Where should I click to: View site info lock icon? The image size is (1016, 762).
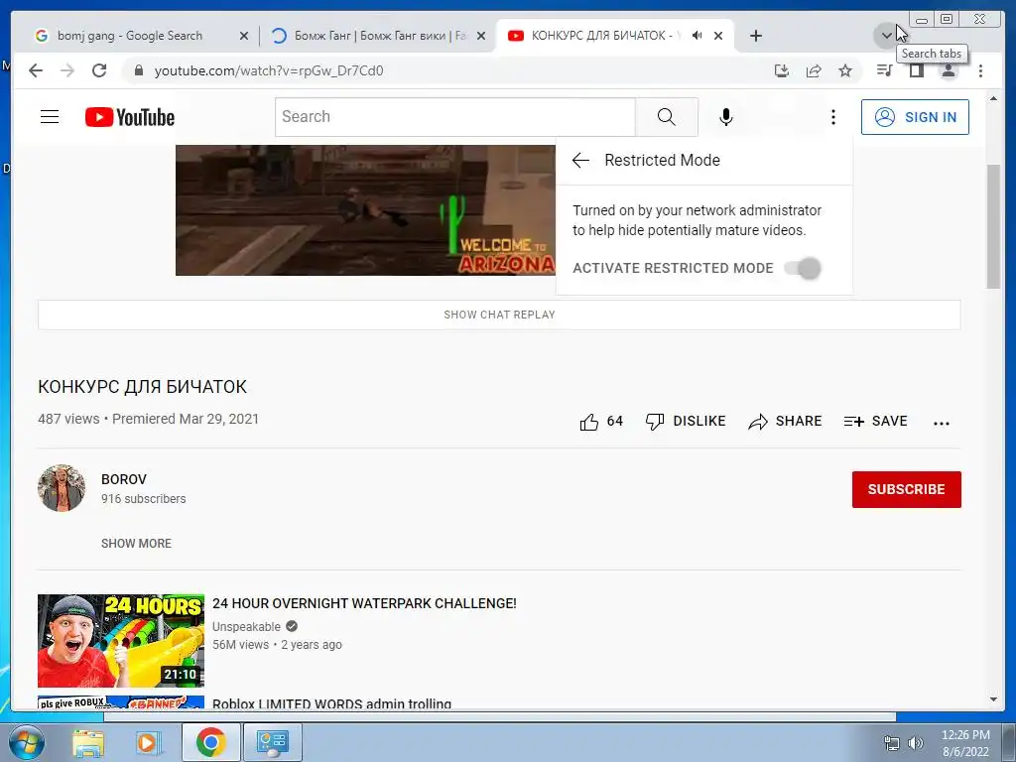click(138, 70)
